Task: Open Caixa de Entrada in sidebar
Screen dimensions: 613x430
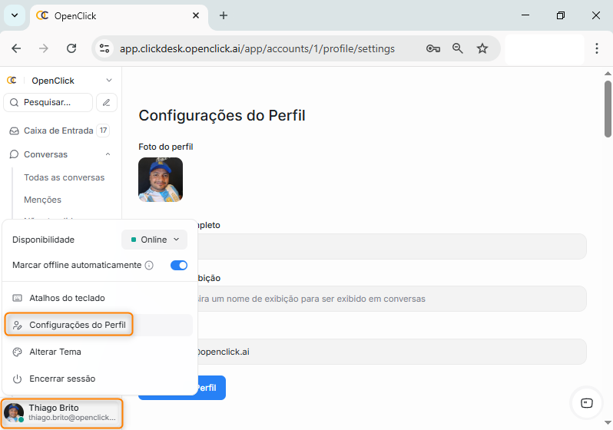Action: (58, 131)
